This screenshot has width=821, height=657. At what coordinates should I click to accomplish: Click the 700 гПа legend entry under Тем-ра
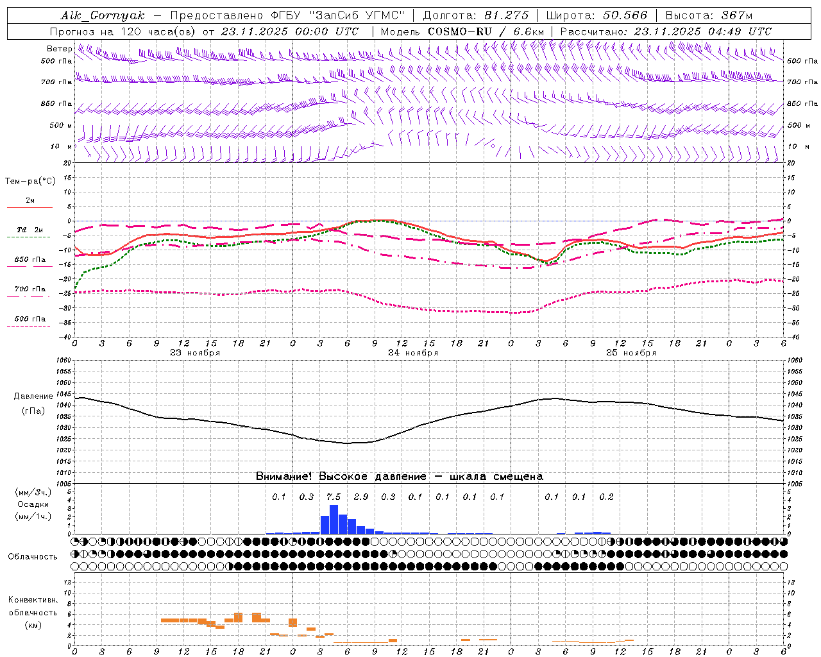click(30, 289)
